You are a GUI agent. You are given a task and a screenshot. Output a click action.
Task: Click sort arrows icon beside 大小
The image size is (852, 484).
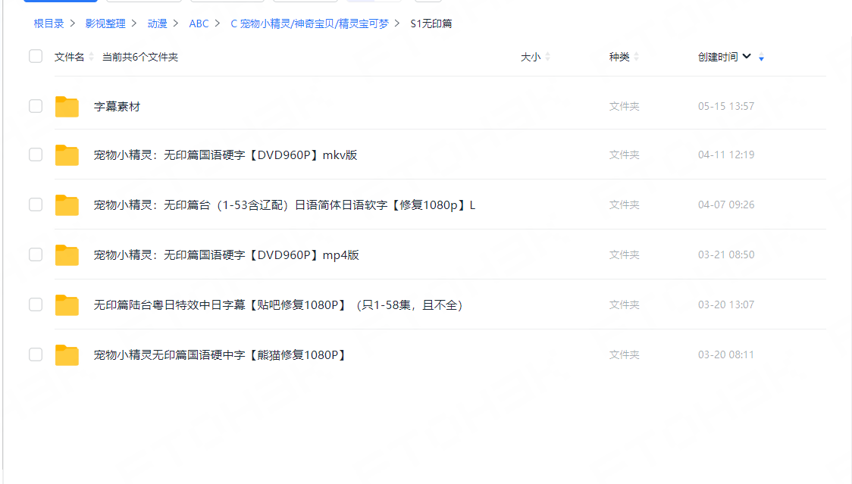point(547,57)
